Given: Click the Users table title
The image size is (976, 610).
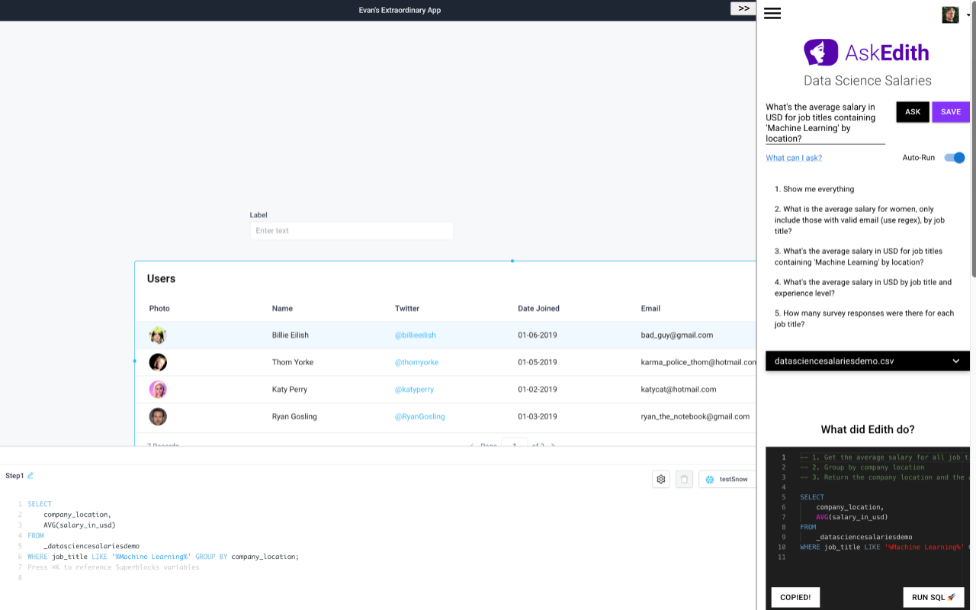Looking at the screenshot, I should [x=161, y=278].
